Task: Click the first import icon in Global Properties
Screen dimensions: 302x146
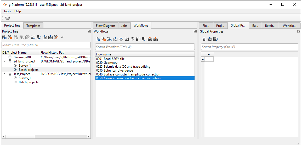Action: coord(204,39)
